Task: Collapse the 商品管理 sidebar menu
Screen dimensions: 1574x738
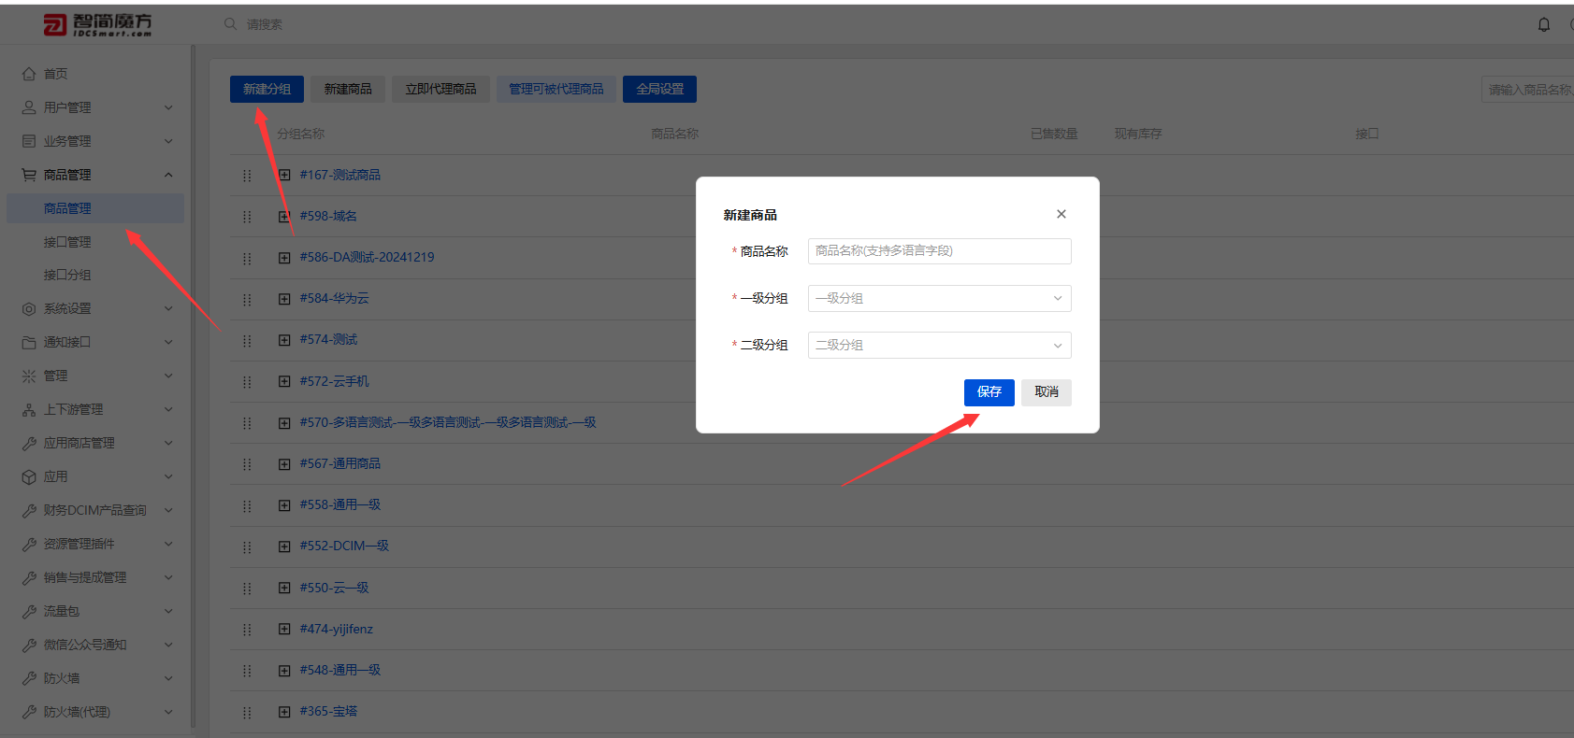Action: (168, 175)
